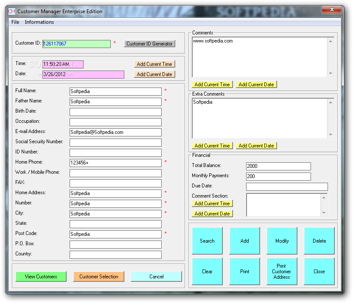Click the Country field

click(115, 255)
